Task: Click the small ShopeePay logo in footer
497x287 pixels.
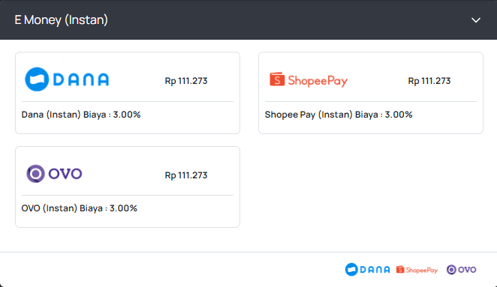Action: click(x=417, y=270)
